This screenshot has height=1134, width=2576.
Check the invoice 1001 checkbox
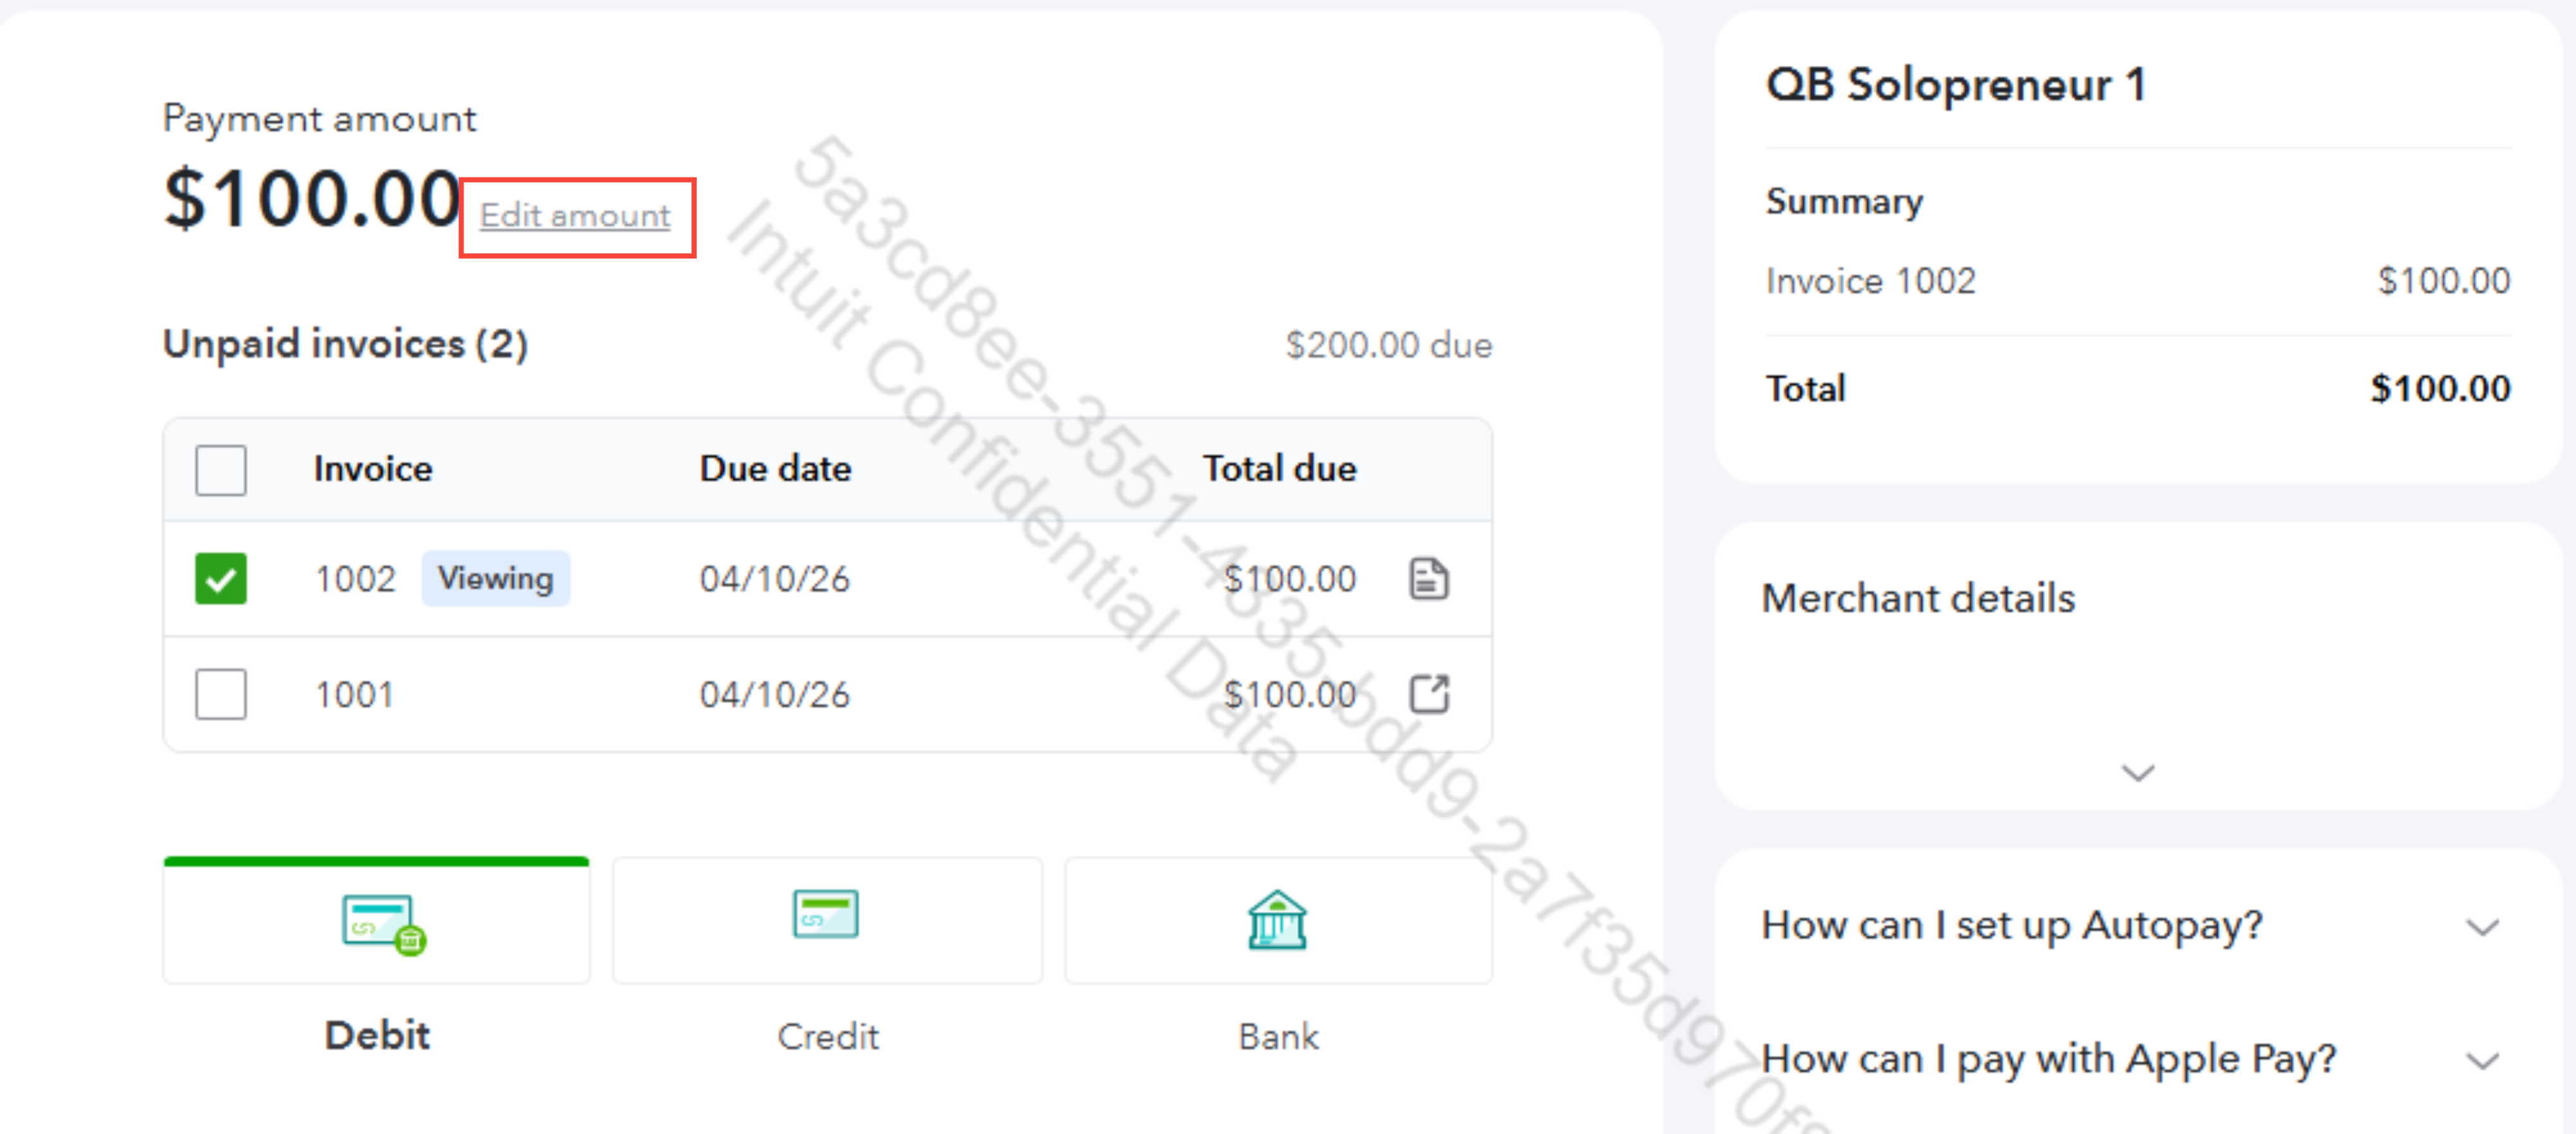[221, 694]
